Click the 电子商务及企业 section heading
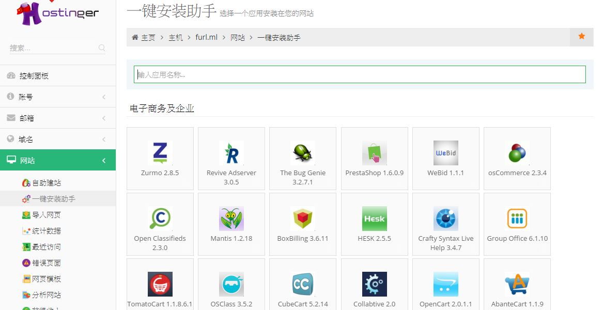 tap(162, 109)
